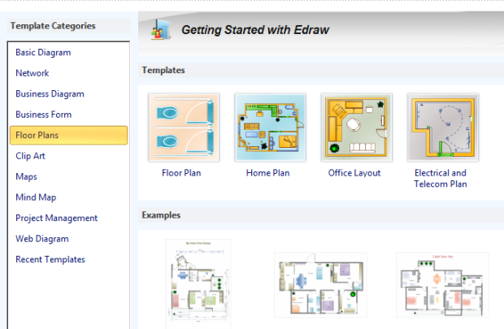Click the Template Categories heading
The width and height of the screenshot is (504, 329).
tap(53, 26)
